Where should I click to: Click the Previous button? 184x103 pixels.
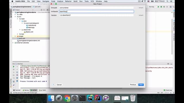click(133, 85)
